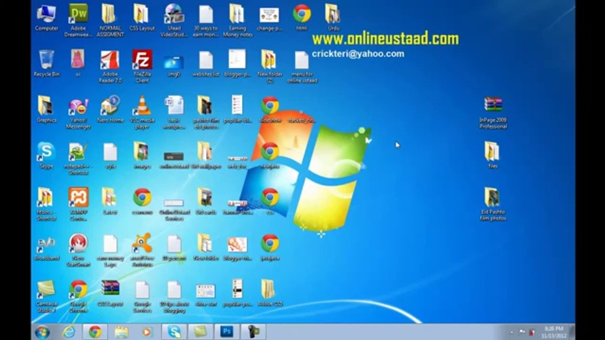The height and width of the screenshot is (340, 605).
Task: Select the 30 ways to earn money file
Action: pyautogui.click(x=206, y=20)
